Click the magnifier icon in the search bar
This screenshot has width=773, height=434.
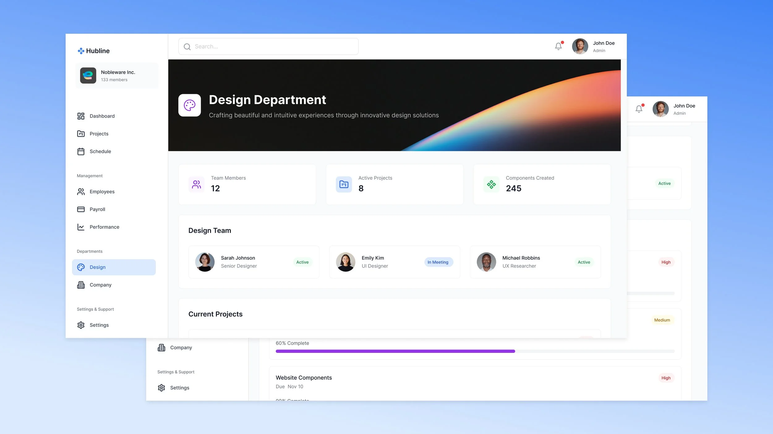(x=187, y=47)
